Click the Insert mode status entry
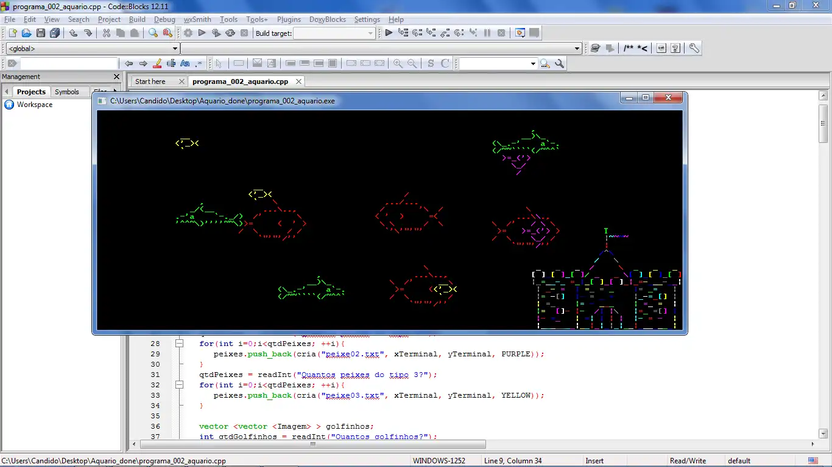This screenshot has height=467, width=832. click(594, 461)
